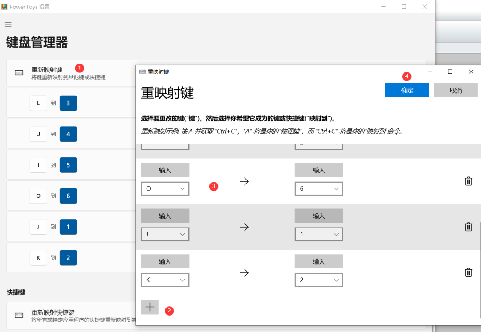Open the 2 target key dropdown
The image size is (481, 332).
tap(319, 280)
